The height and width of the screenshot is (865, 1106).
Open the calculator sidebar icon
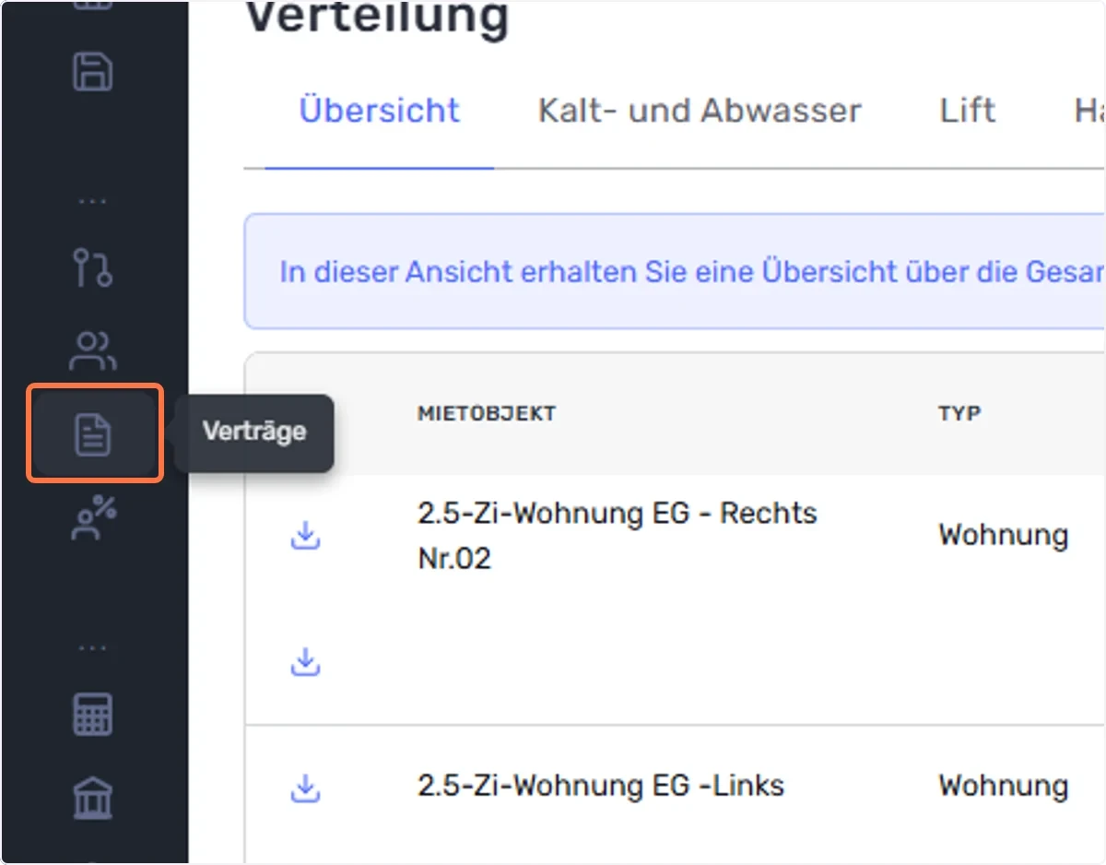coord(92,714)
